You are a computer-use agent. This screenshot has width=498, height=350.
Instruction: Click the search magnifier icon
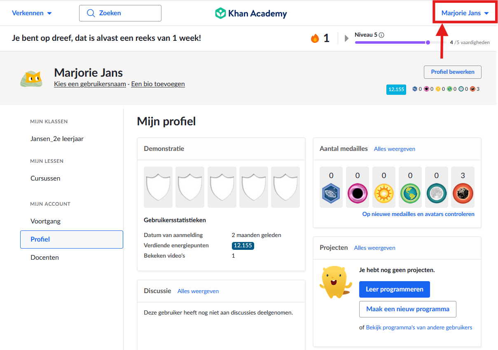(x=91, y=13)
